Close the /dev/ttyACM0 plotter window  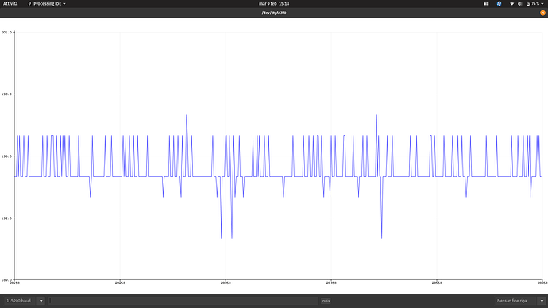tap(542, 13)
